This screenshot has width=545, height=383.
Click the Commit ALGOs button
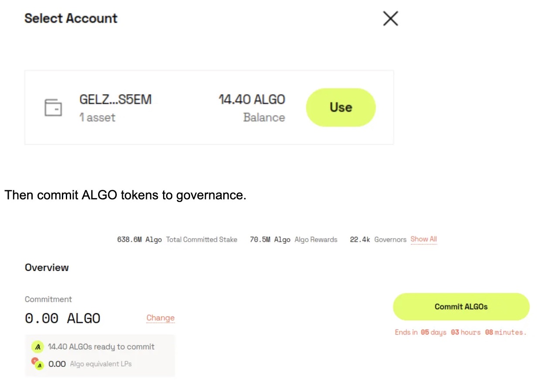pos(461,307)
